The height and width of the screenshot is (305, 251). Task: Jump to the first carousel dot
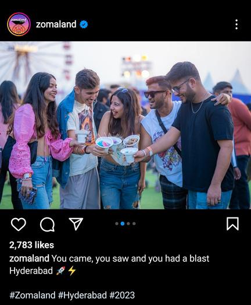[x=117, y=224]
